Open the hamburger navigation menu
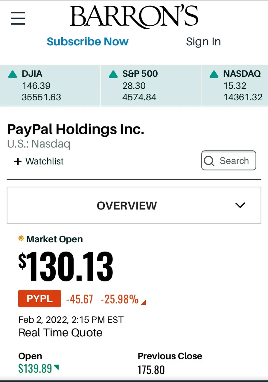This screenshot has width=268, height=382. [x=18, y=19]
